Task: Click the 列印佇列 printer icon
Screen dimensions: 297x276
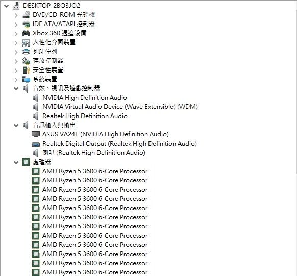Action: (x=26, y=52)
